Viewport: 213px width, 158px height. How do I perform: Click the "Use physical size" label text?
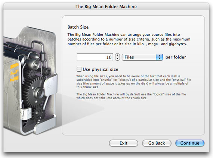pos(101,69)
